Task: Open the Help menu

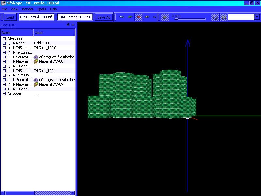Action: point(54,9)
